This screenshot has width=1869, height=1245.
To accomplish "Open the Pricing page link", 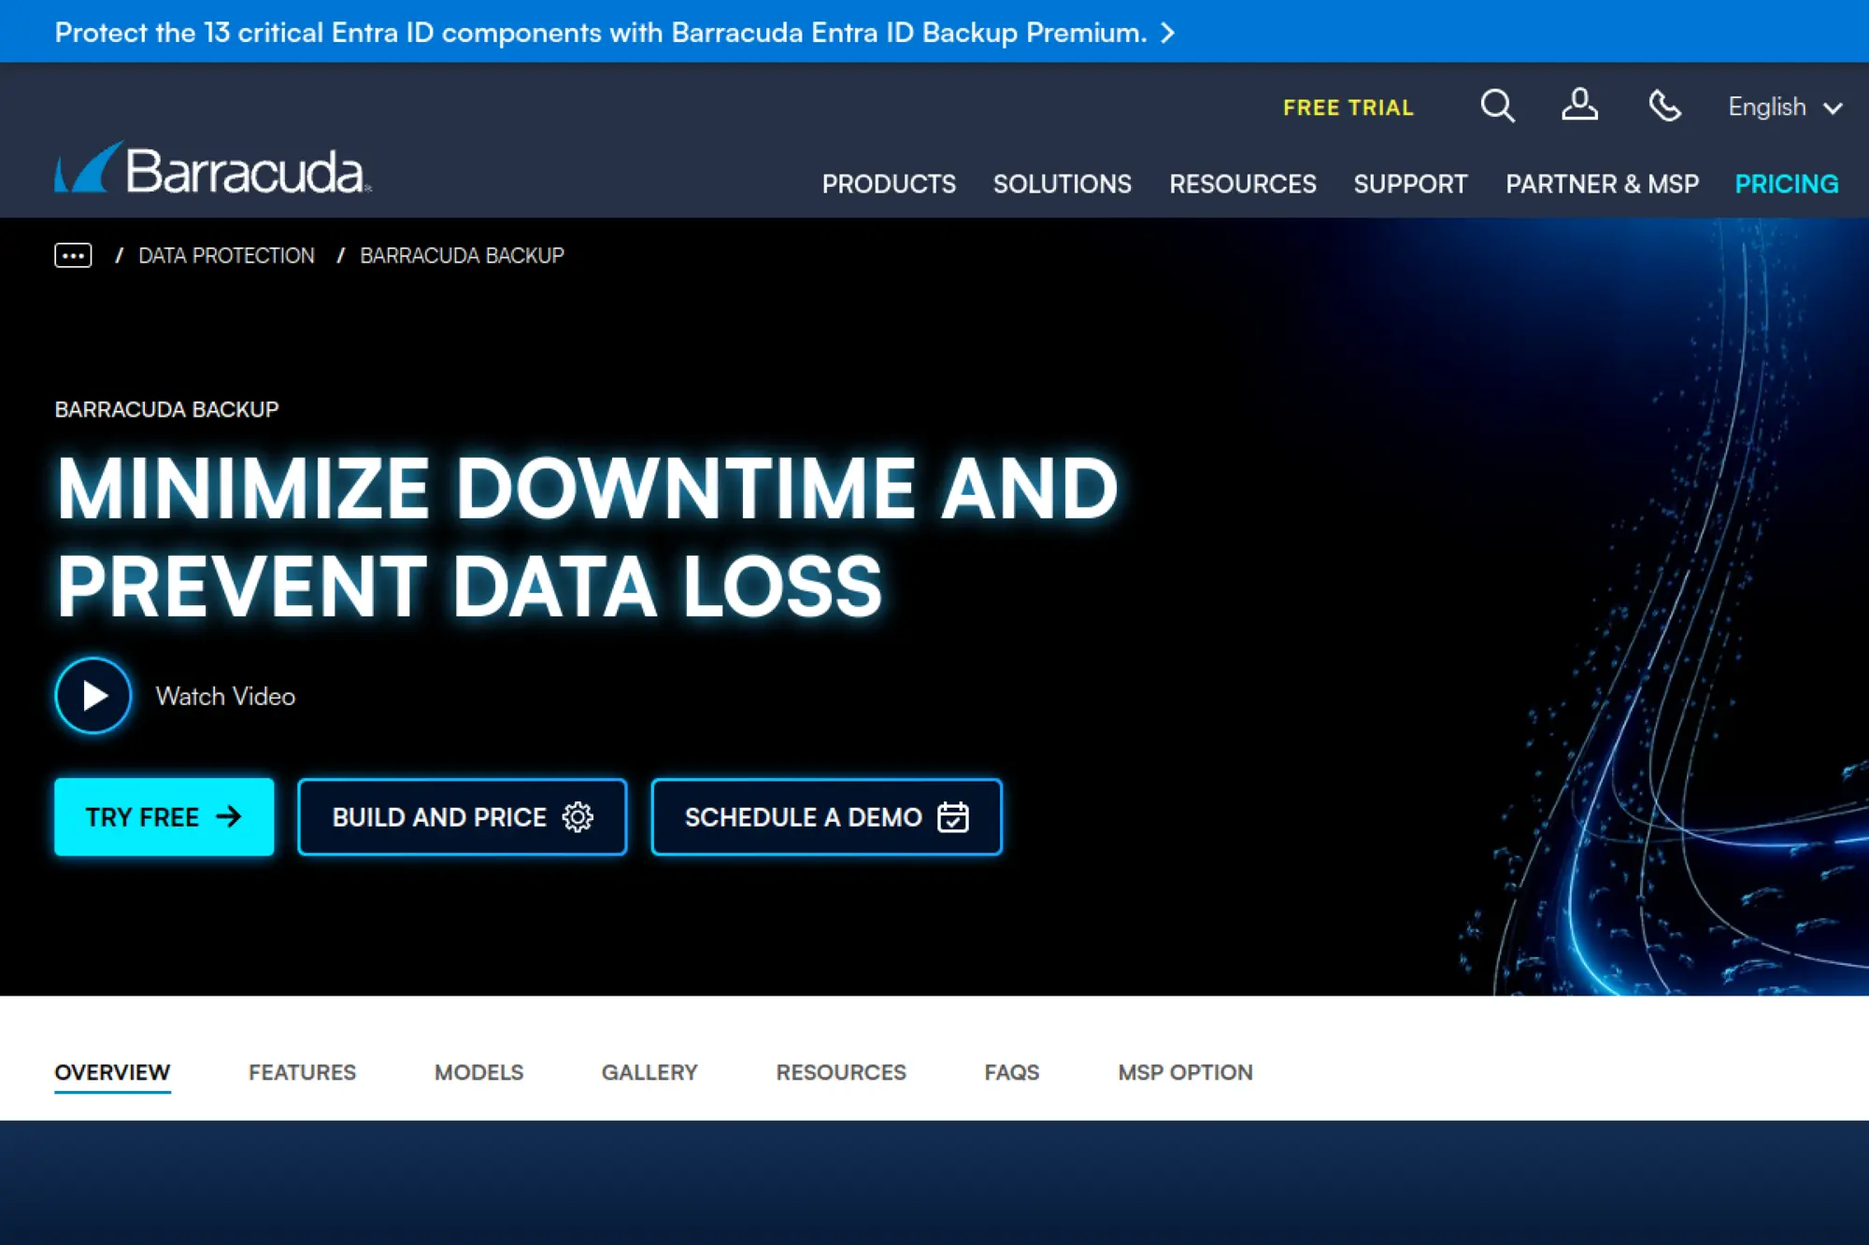I will click(1786, 184).
